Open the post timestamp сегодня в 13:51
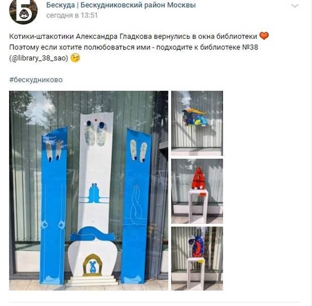The image size is (312, 306). click(72, 15)
